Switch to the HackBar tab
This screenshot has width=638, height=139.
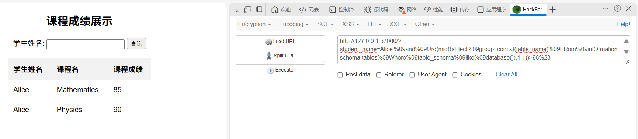pos(528,10)
